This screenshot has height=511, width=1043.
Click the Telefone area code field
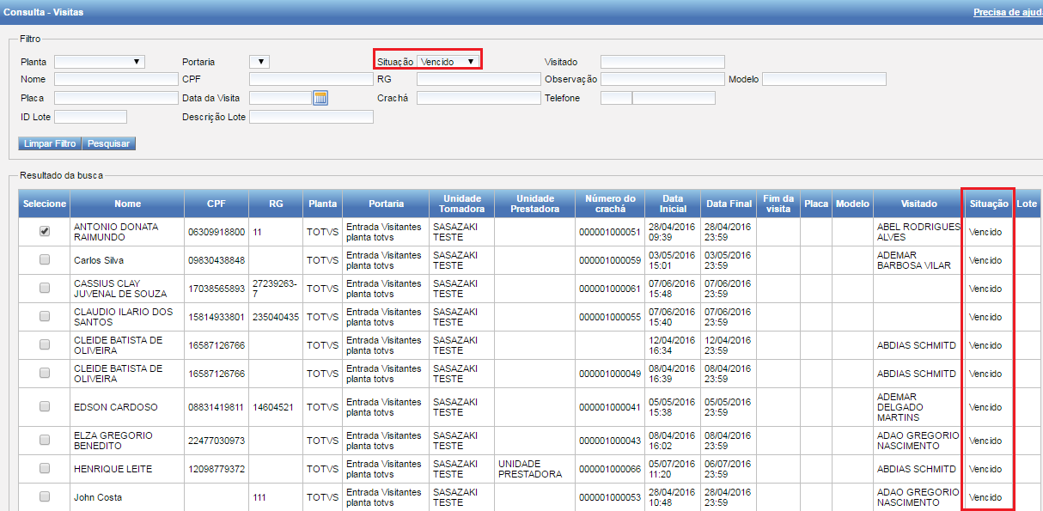[x=616, y=98]
